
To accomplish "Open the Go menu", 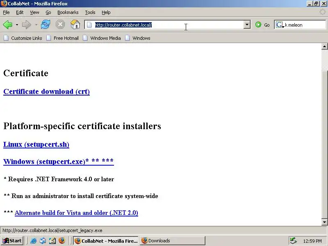I will [48, 12].
